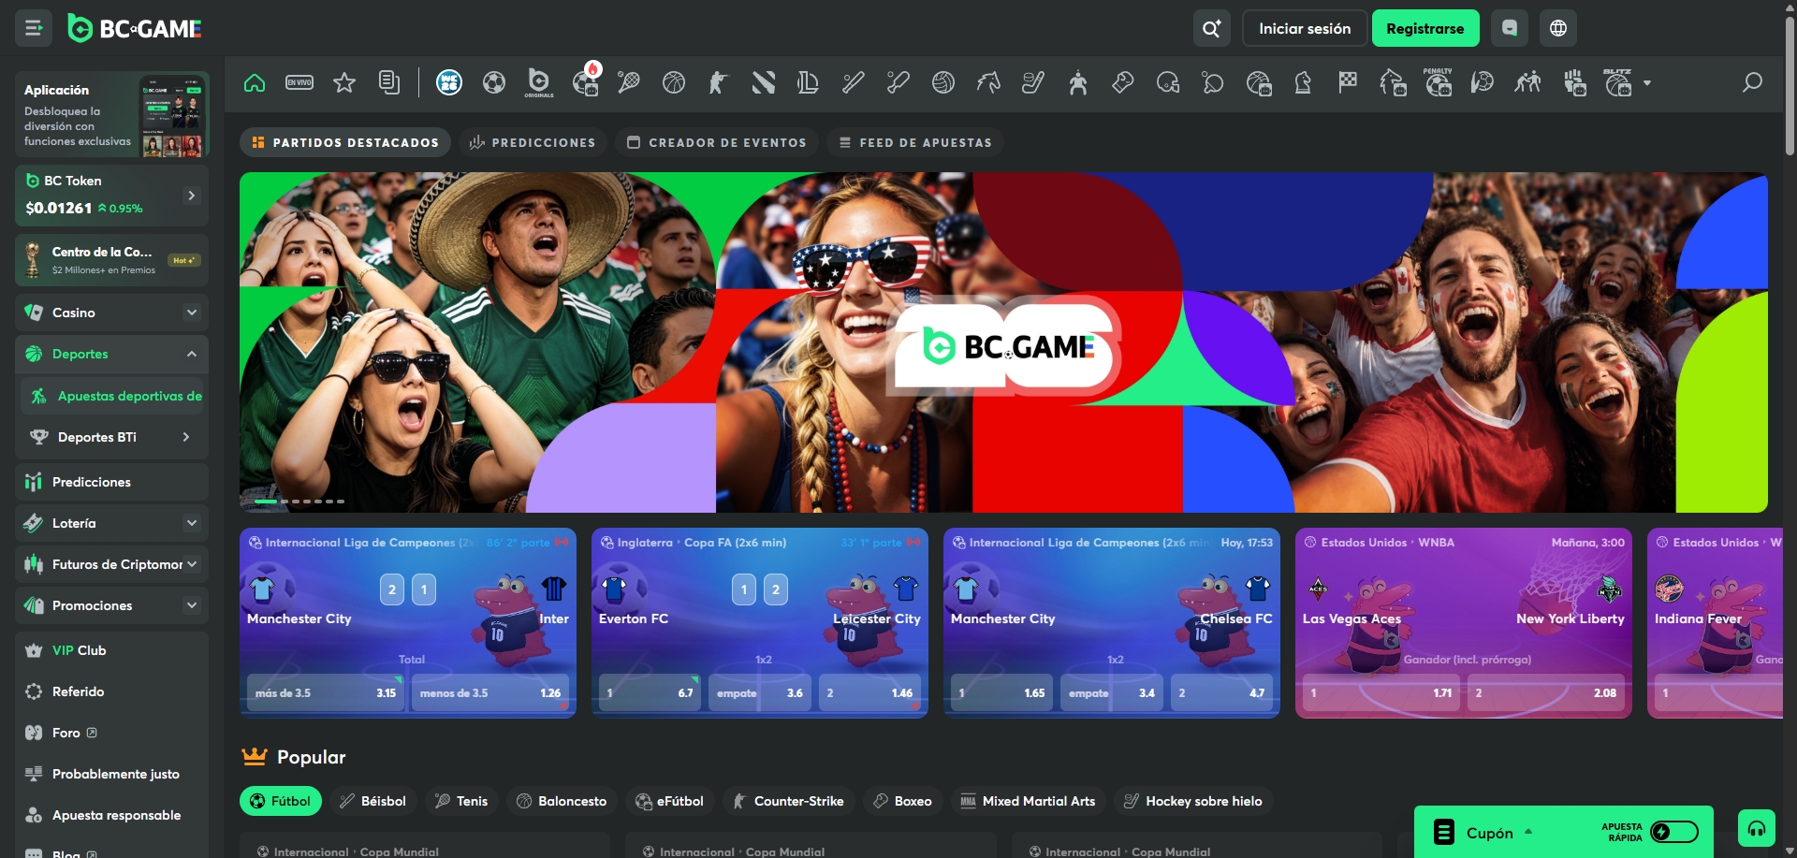
Task: Collapse the Deportes sidebar section
Action: pos(192,354)
